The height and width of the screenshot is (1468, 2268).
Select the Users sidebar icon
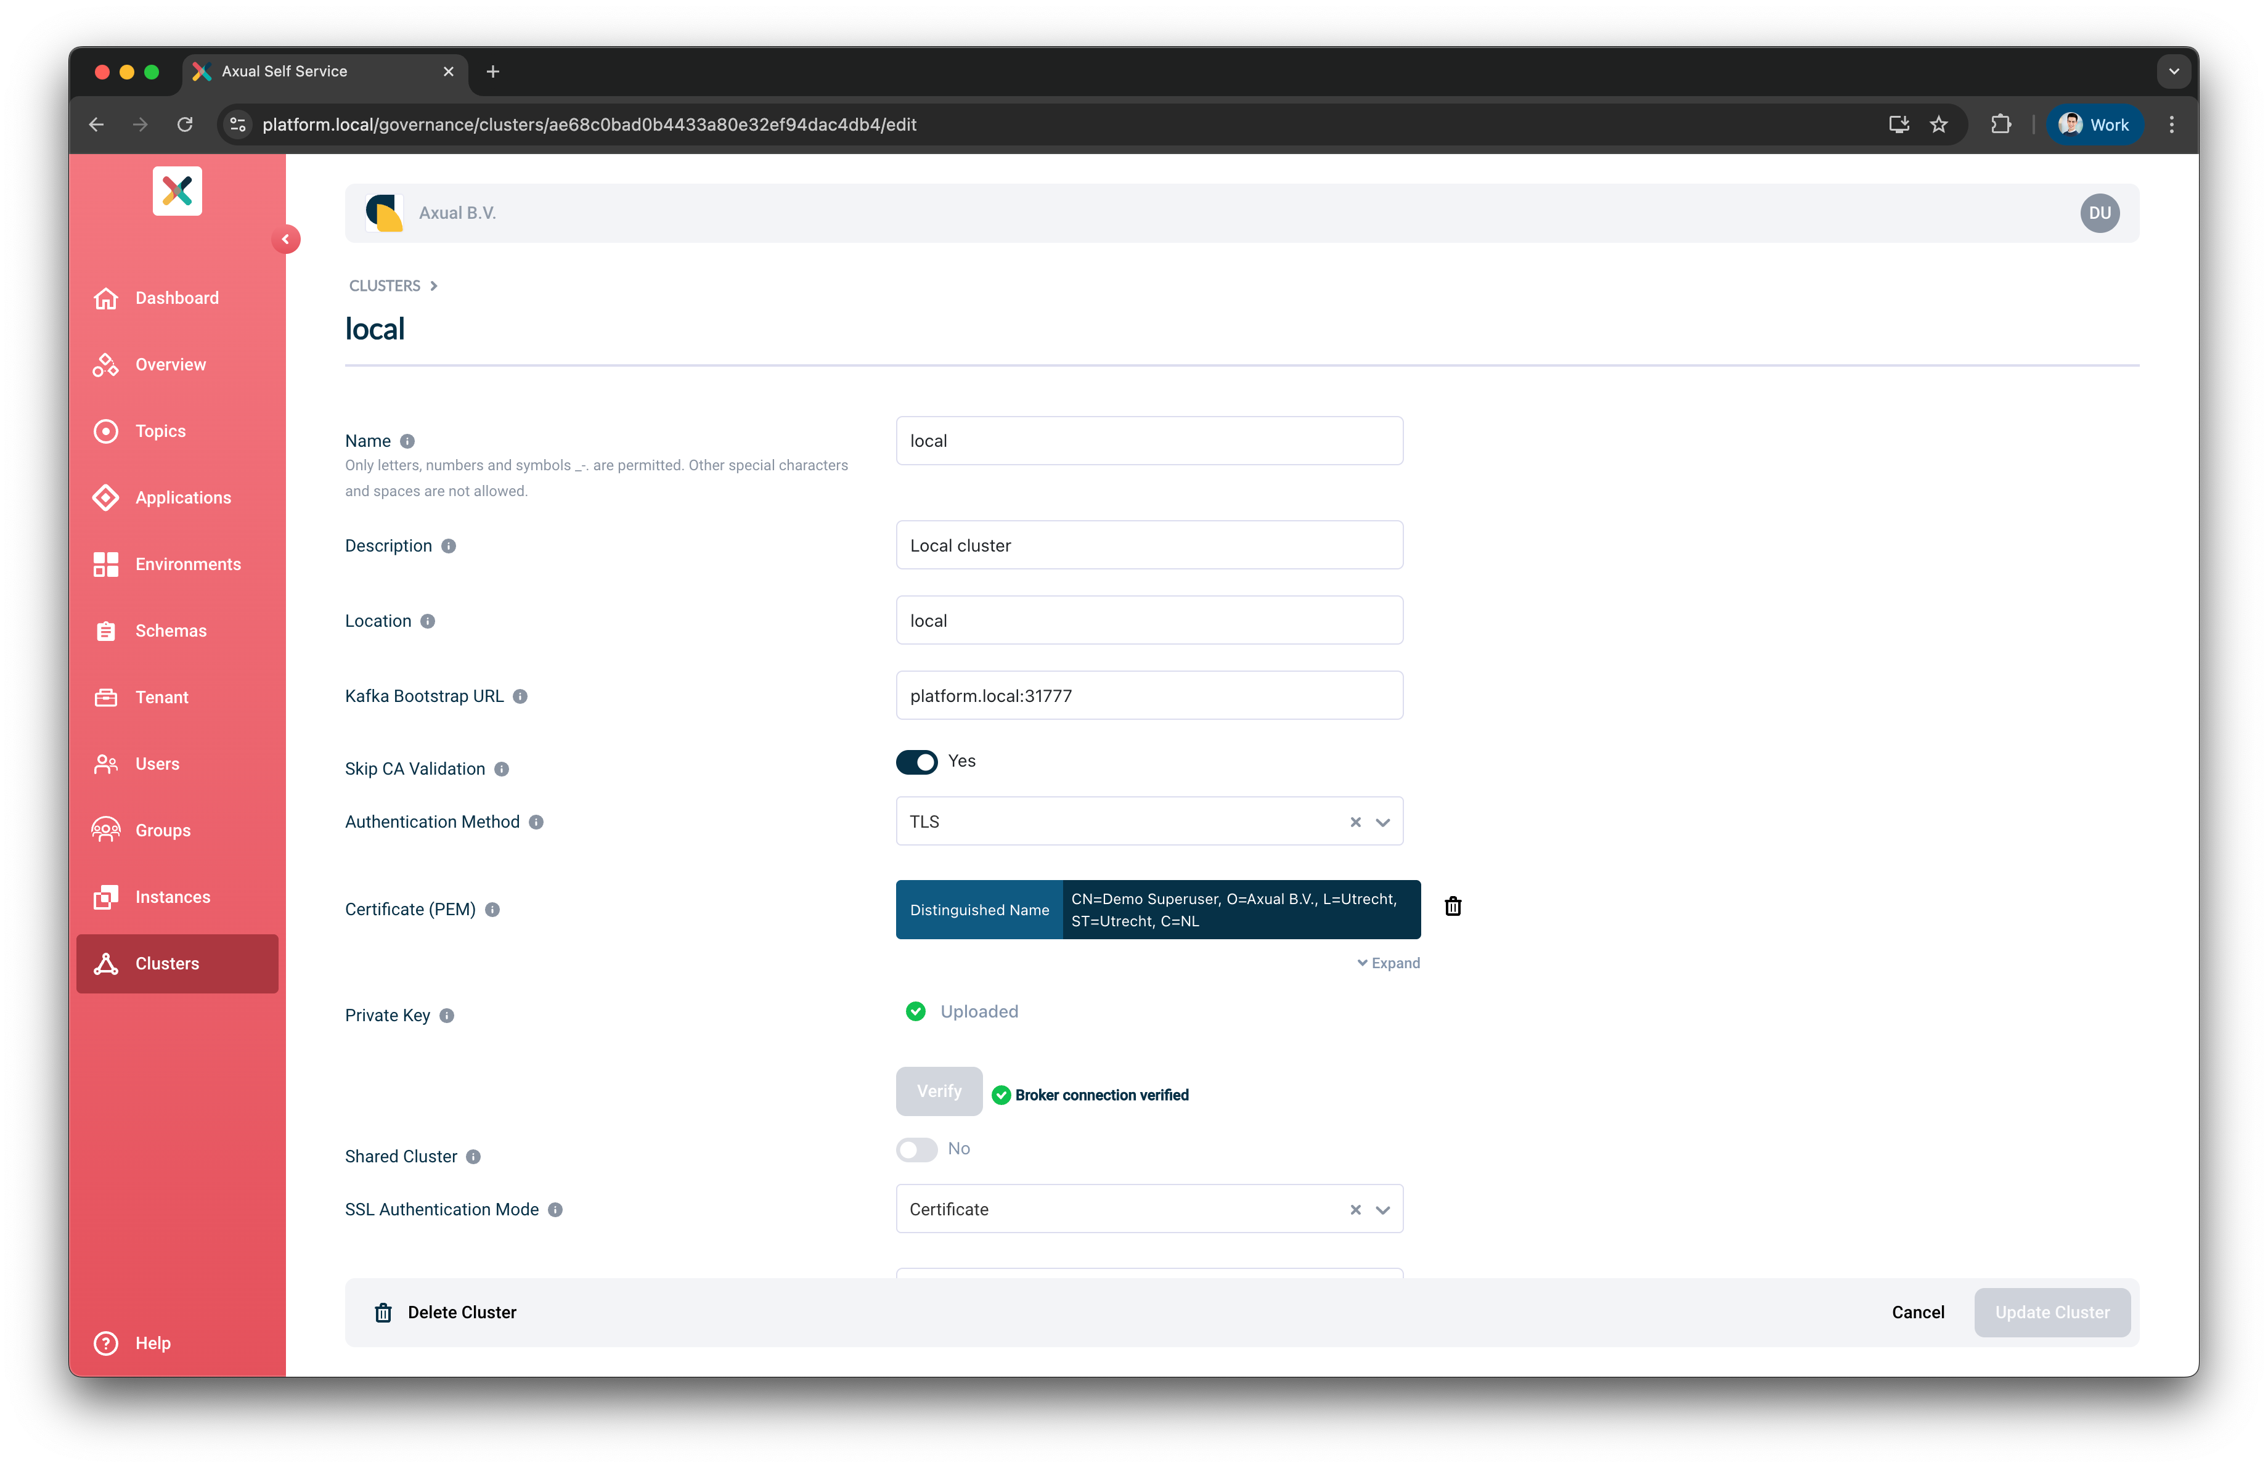(x=107, y=763)
